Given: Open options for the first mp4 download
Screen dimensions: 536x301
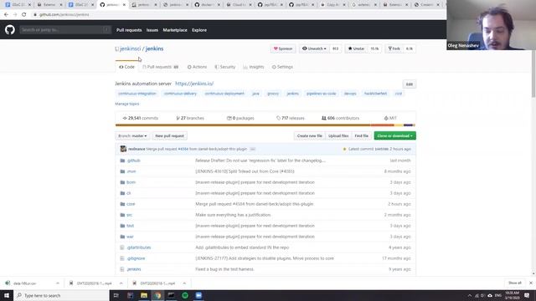Looking at the screenshot, I should coord(121,283).
